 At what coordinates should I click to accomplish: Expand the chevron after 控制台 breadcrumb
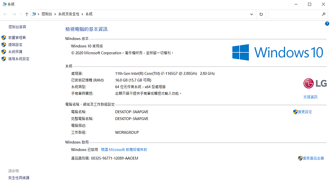tap(55, 14)
